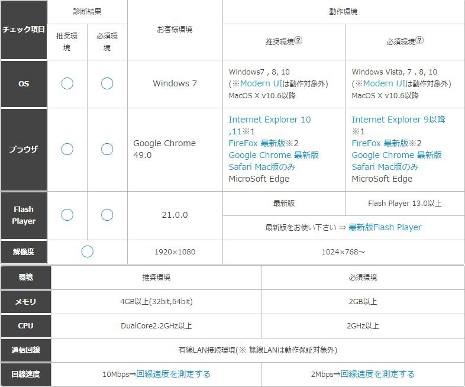The width and height of the screenshot is (465, 387).
Task: Click the help icon beside 必須環境 header
Action: pyautogui.click(x=419, y=41)
